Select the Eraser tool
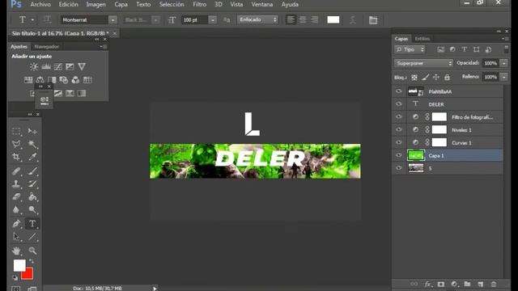 click(16, 197)
